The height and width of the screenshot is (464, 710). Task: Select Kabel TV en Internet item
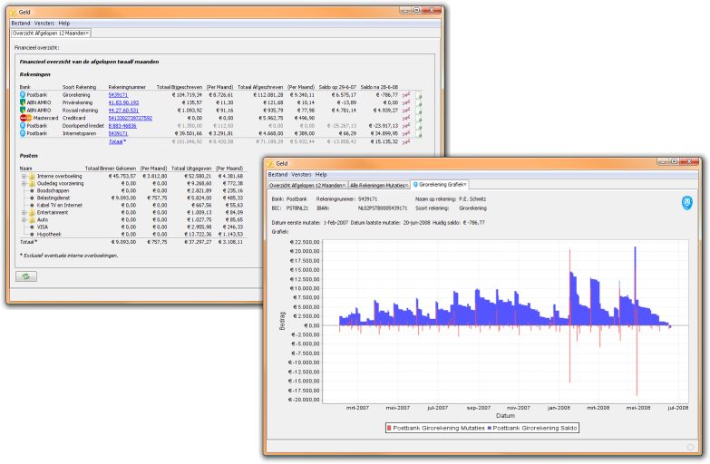click(60, 205)
